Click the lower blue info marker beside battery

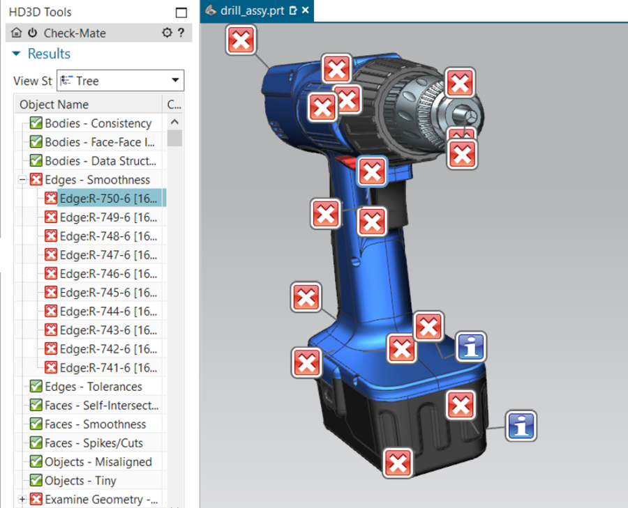[521, 424]
